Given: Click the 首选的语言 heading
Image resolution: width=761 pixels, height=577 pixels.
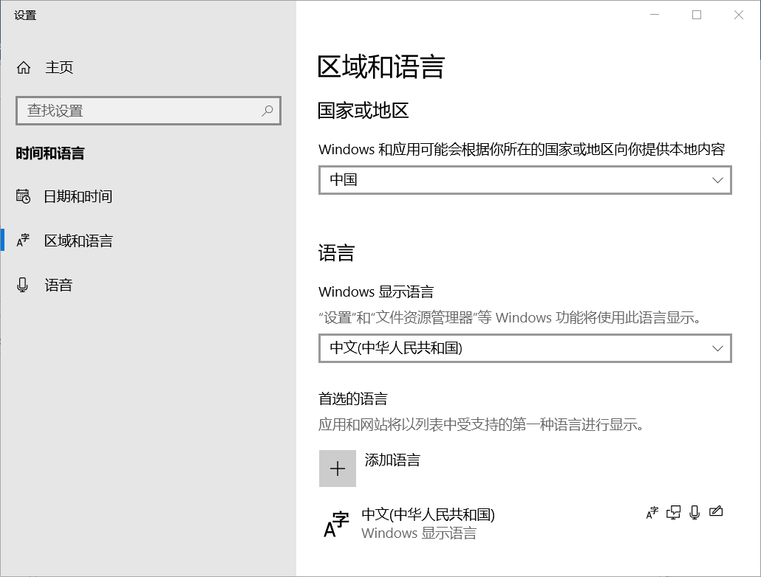Looking at the screenshot, I should 353,398.
